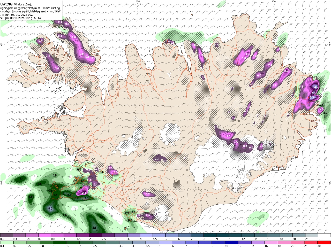Screen dimensions: 331x248
Task: Select the dark plum 2–2.5 swatch, upper legend row
Action: pyautogui.click(x=95, y=235)
